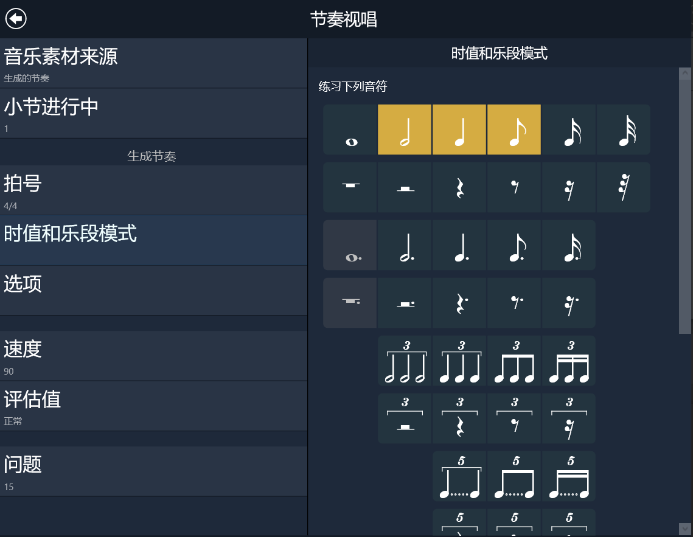Select the triplet sixteenth rest
693x537 pixels.
pyautogui.click(x=569, y=418)
